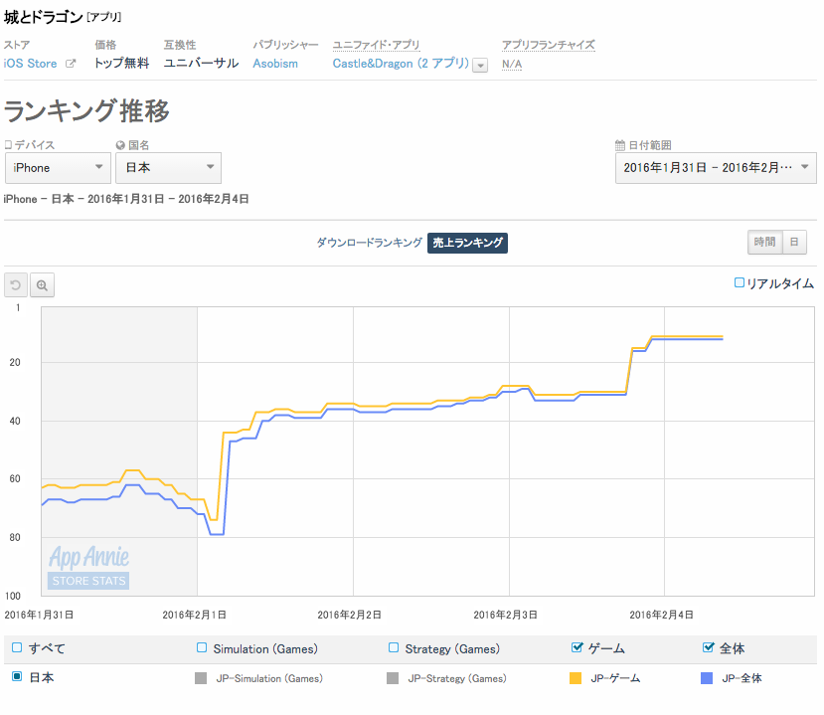Click the アプリフランチャイズ header label

tap(548, 45)
